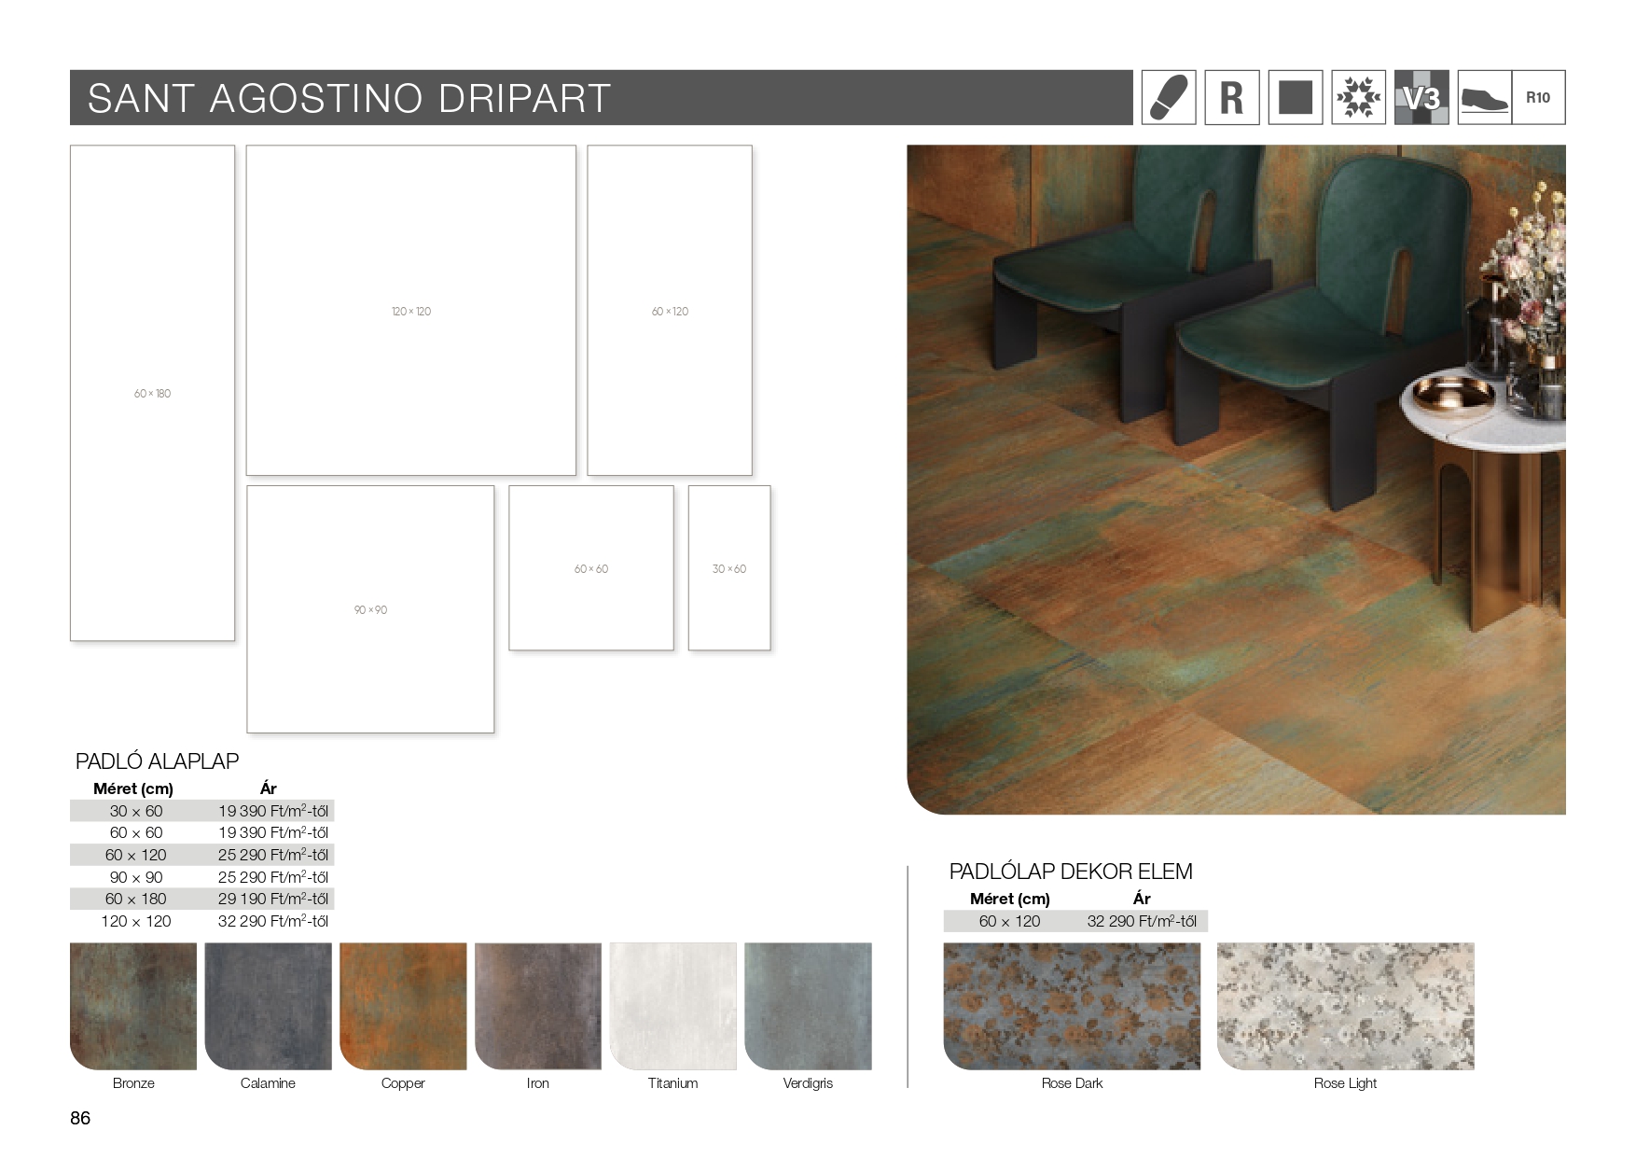Click the 'Copper' label
This screenshot has height=1158, width=1636.
[403, 1083]
